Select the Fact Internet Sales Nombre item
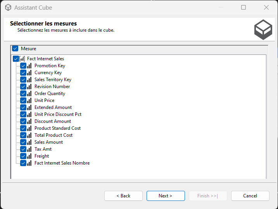Image resolution: width=278 pixels, height=209 pixels. [x=62, y=163]
